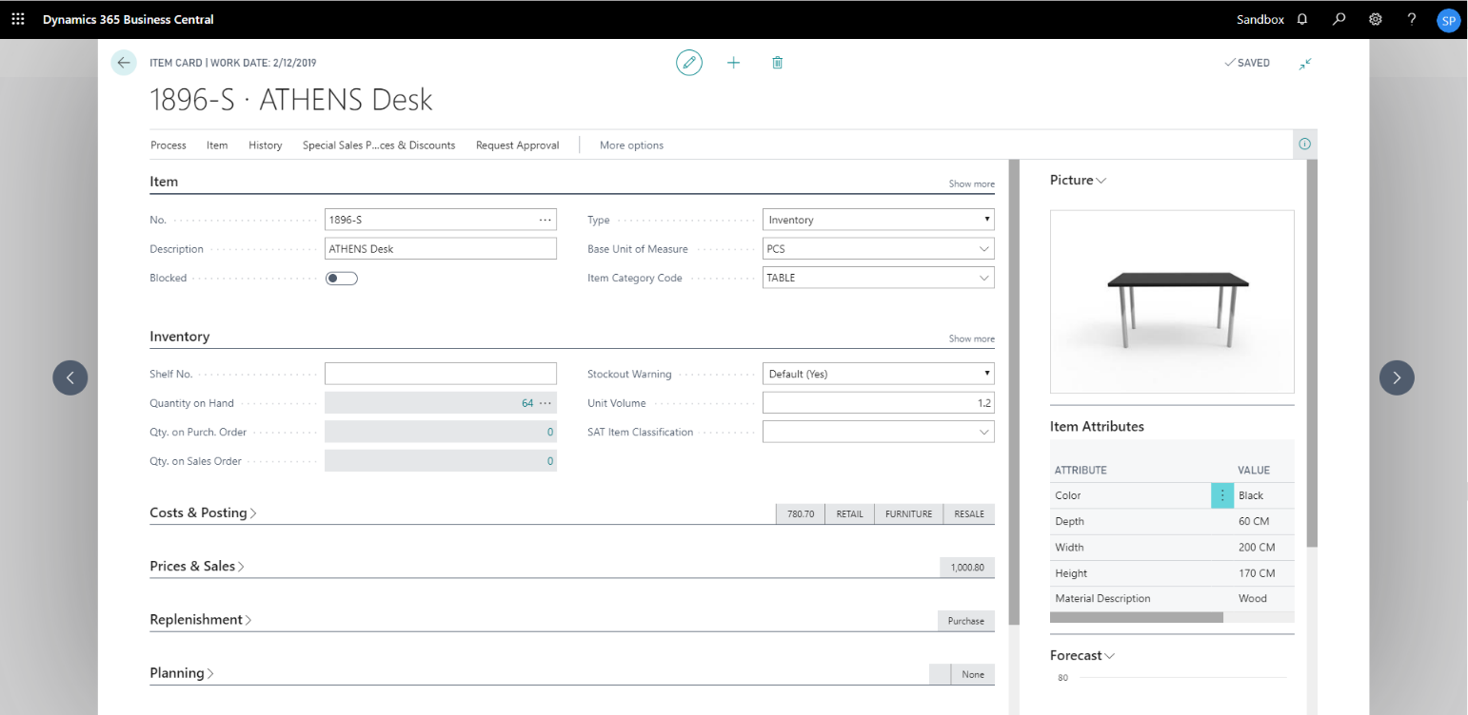Toggle the FactBox info pane icon
The height and width of the screenshot is (715, 1468).
(1304, 145)
